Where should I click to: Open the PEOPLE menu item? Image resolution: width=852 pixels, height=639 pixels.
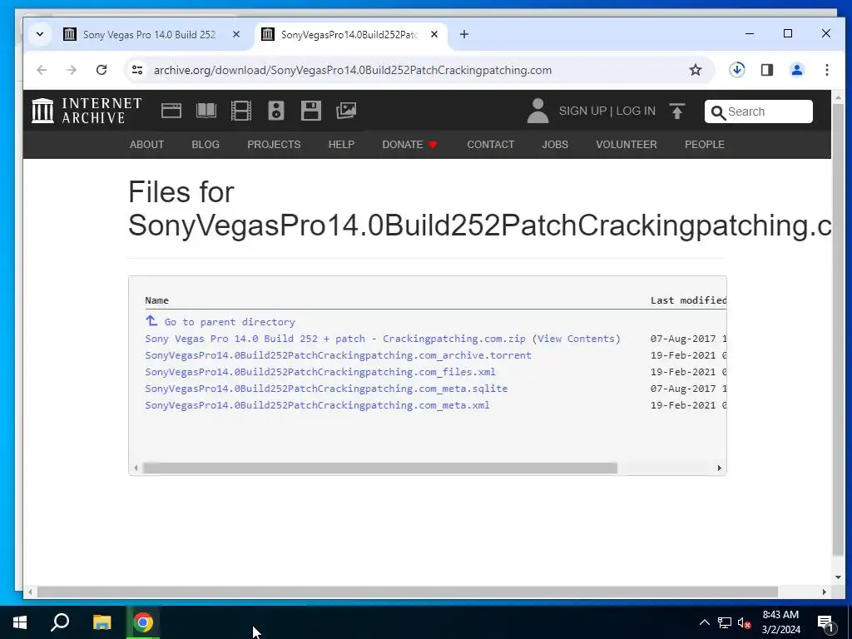(704, 145)
